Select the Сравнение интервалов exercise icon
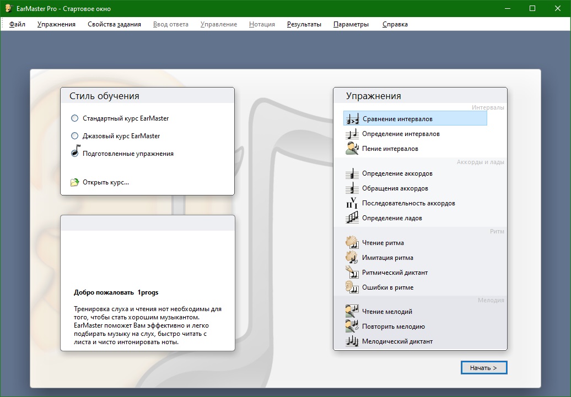Screen dimensions: 571x397 (352, 119)
